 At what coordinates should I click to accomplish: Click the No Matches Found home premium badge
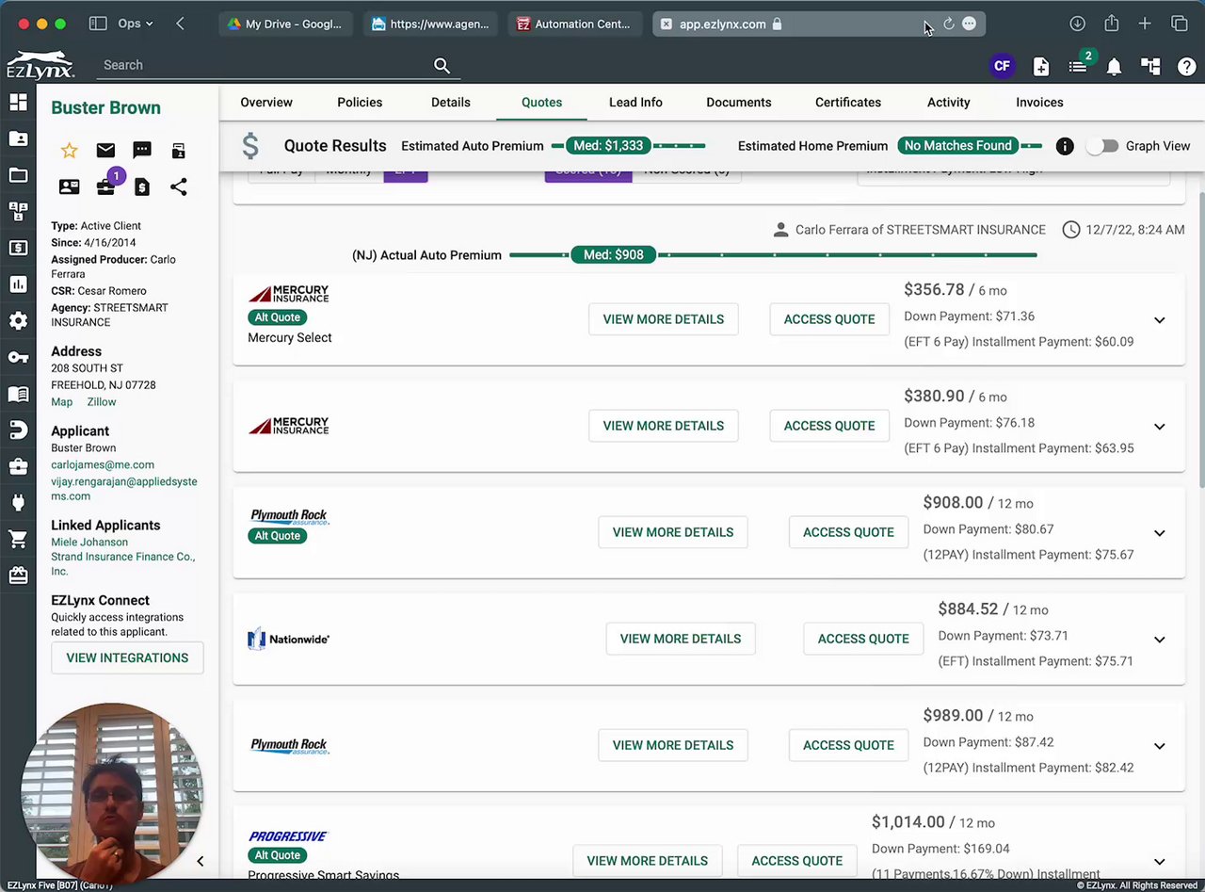pyautogui.click(x=958, y=146)
